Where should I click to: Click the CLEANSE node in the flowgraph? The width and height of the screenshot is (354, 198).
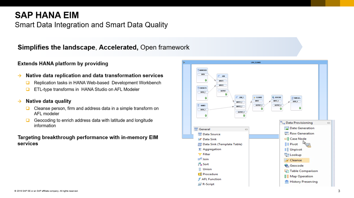pos(258,97)
